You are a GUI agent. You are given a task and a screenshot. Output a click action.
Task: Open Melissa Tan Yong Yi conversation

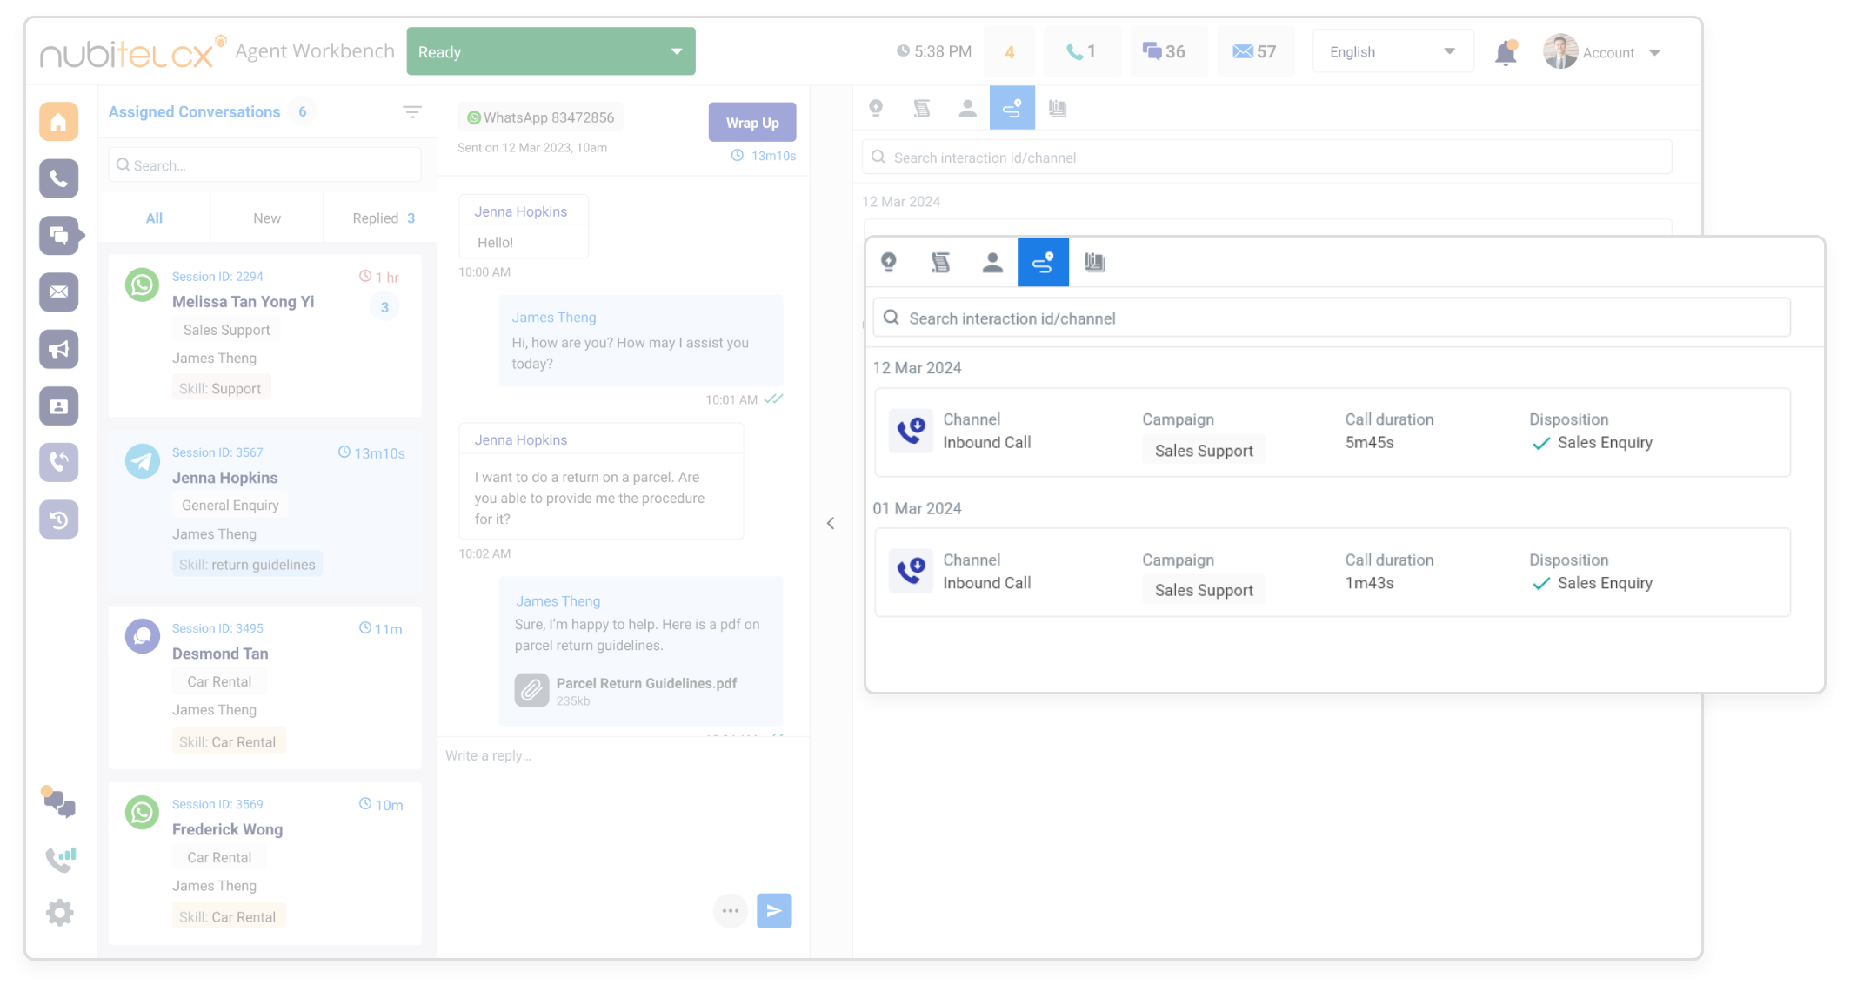point(264,334)
